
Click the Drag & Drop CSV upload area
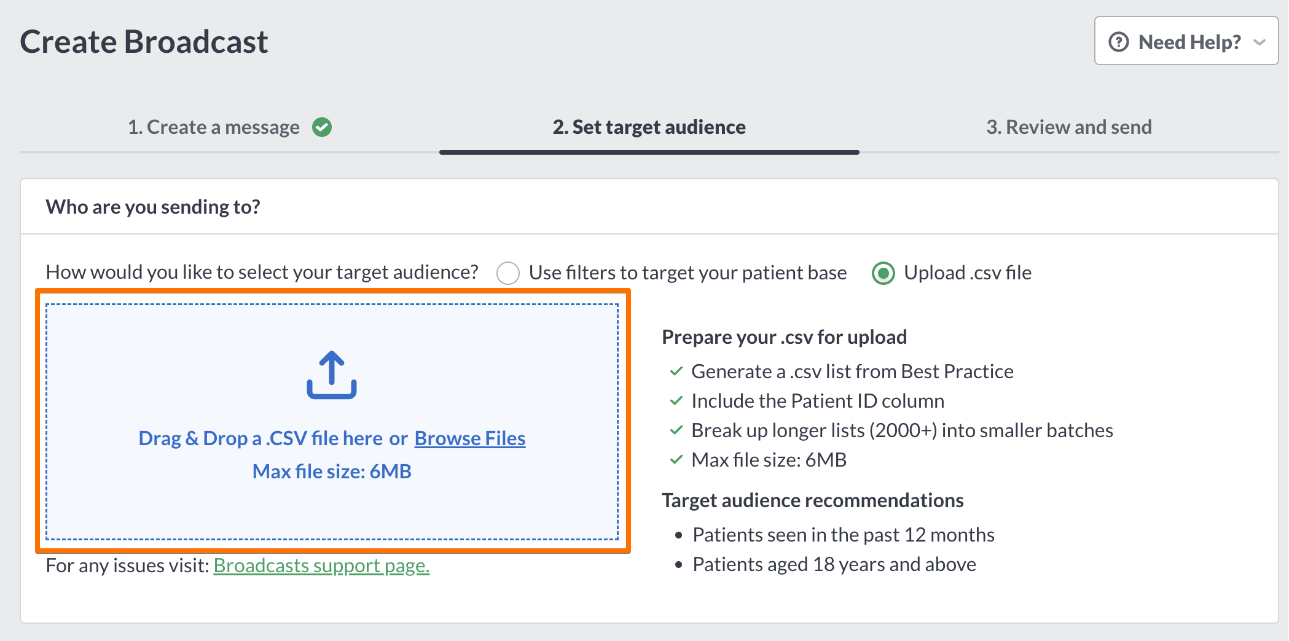coord(332,422)
